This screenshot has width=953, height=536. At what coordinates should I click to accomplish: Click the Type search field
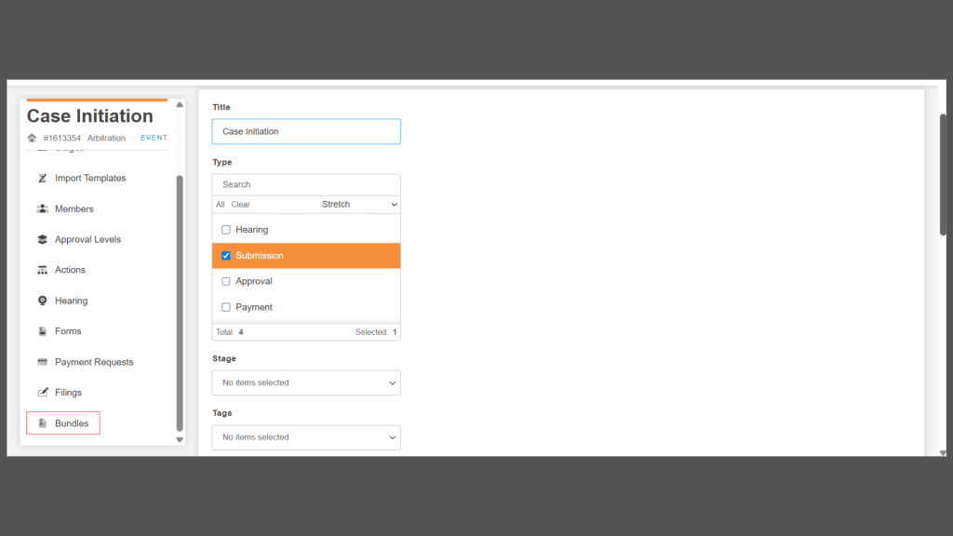[306, 184]
